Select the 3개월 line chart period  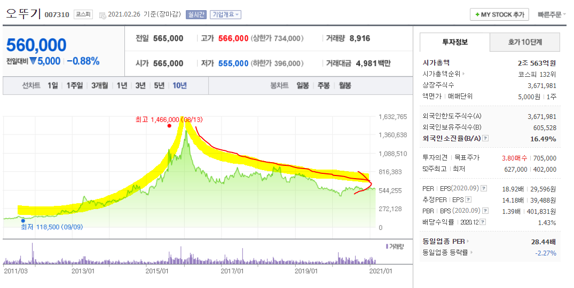tap(99, 85)
